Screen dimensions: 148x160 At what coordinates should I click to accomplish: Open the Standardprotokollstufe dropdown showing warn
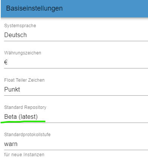(76, 144)
